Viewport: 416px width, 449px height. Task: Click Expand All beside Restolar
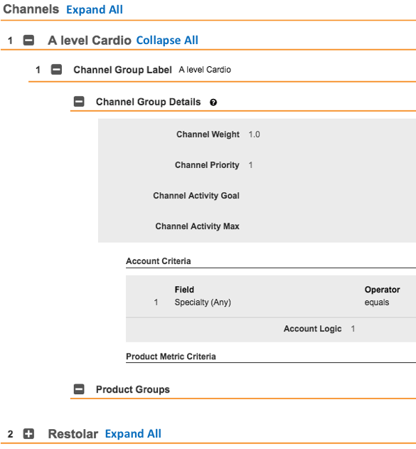133,434
